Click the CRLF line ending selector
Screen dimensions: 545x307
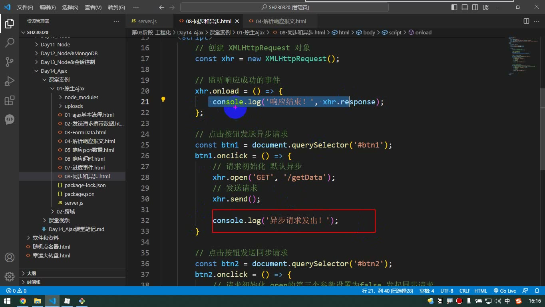pyautogui.click(x=465, y=291)
